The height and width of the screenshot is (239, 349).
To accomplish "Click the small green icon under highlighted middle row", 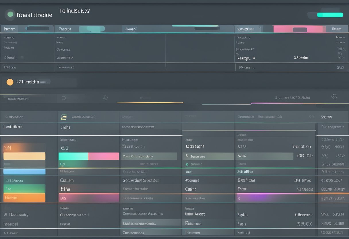I will [187, 164].
